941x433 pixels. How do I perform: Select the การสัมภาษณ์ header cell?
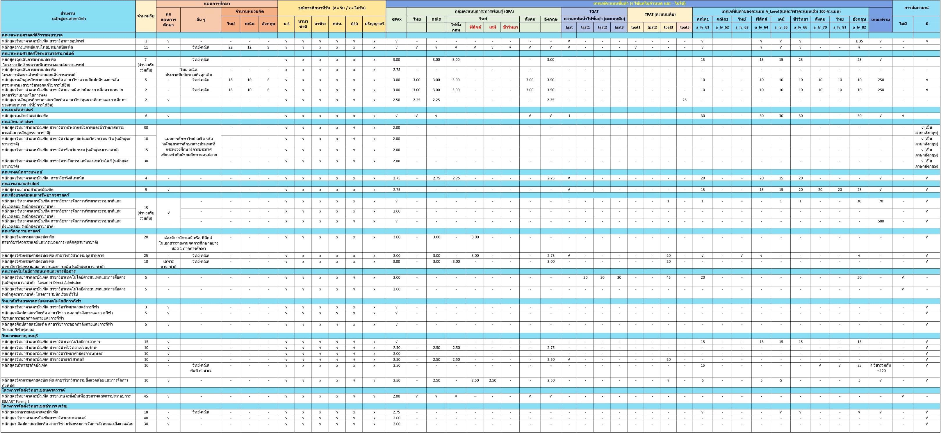click(x=916, y=8)
